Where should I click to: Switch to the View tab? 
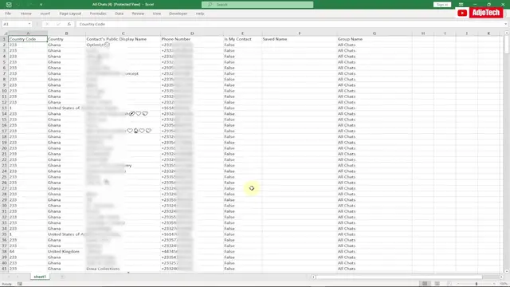click(x=157, y=14)
